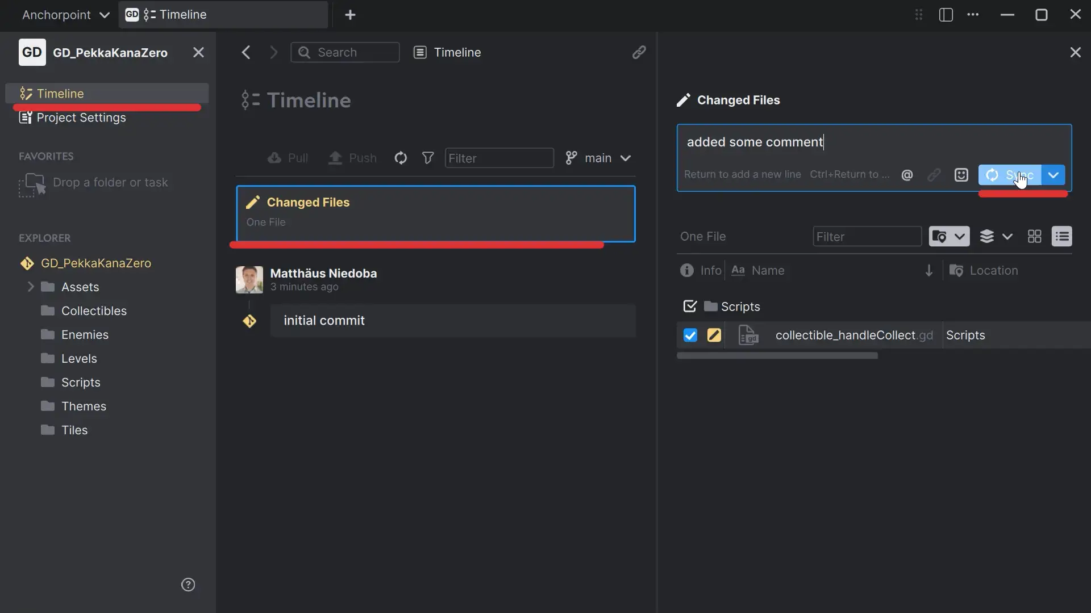Switch file list to grid view
The width and height of the screenshot is (1091, 613).
coord(1034,236)
